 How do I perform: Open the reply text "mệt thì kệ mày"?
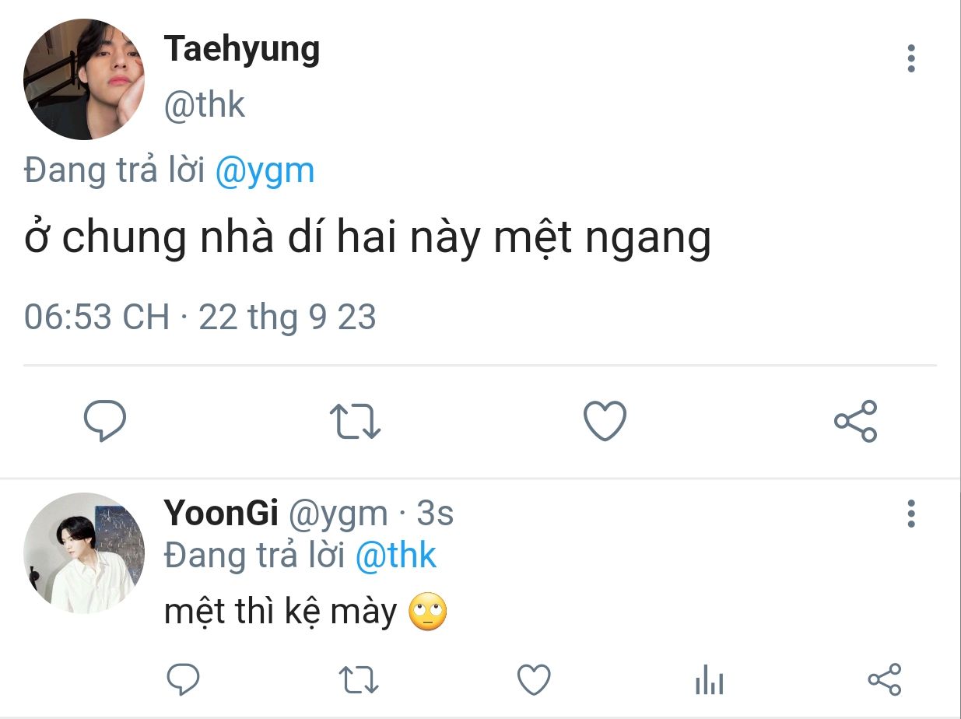[280, 612]
